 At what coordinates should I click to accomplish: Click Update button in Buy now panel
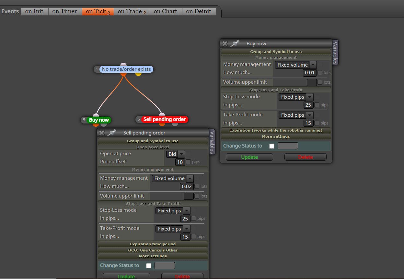click(x=249, y=157)
